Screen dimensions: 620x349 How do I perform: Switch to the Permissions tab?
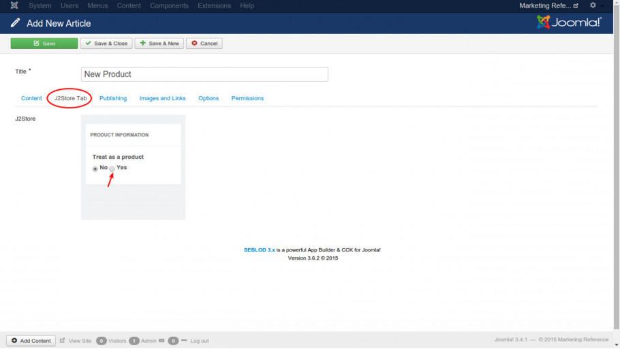247,98
